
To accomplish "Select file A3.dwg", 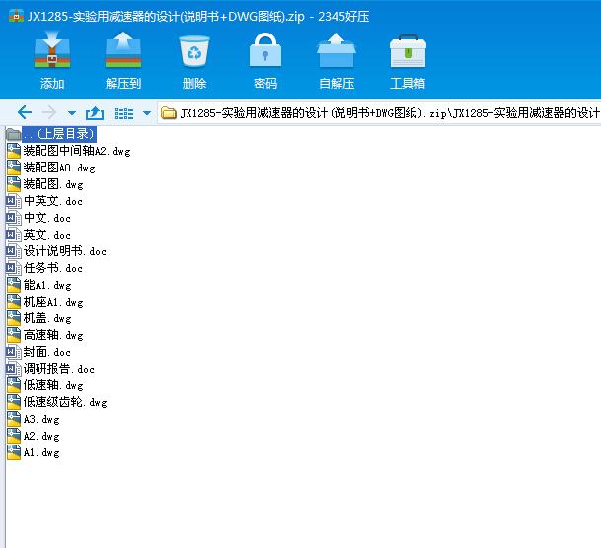I will coord(41,420).
